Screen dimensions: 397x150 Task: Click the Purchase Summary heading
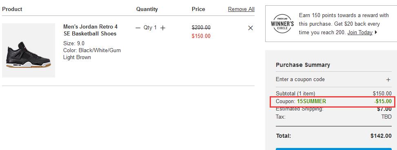pos(303,65)
